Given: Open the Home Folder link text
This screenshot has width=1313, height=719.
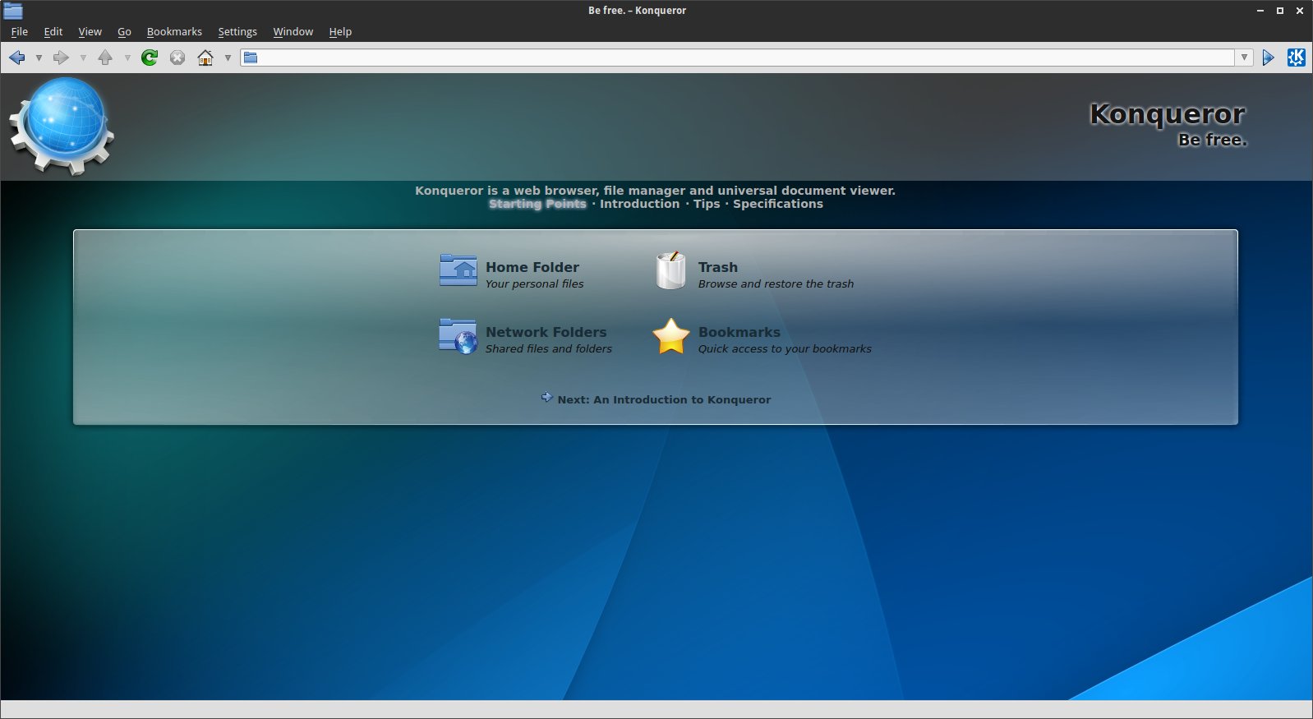Looking at the screenshot, I should tap(532, 267).
